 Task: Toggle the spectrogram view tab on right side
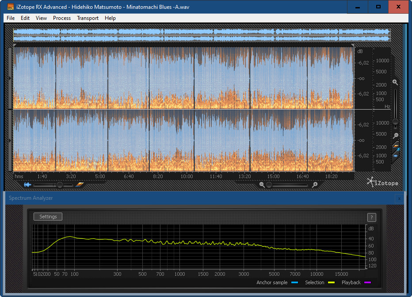coord(396,146)
